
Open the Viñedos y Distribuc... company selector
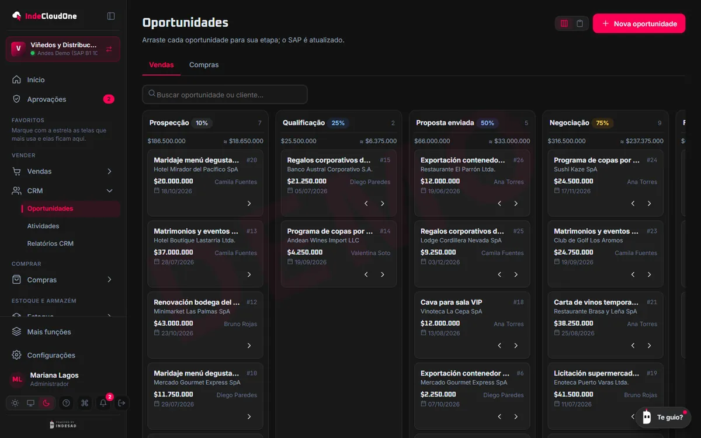[63, 49]
